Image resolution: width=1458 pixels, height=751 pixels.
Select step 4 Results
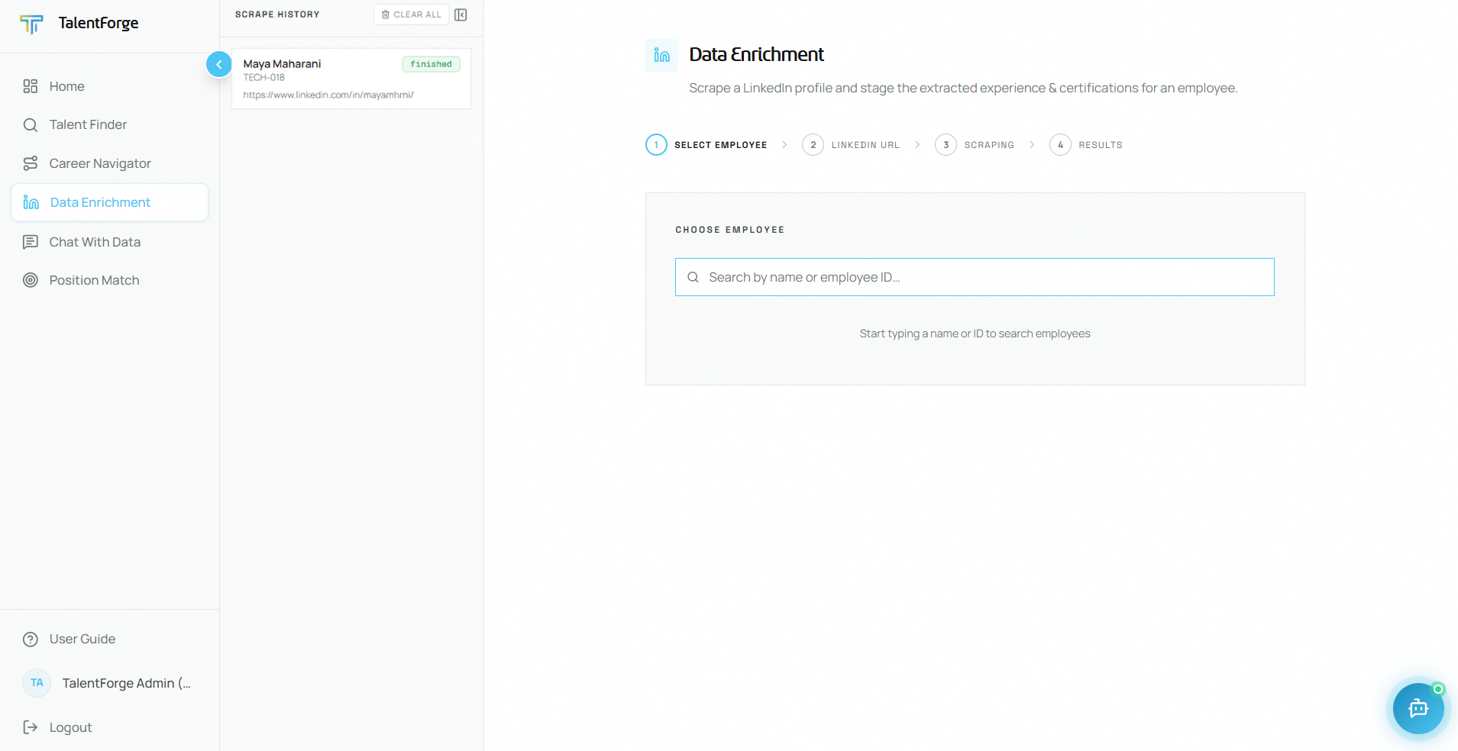(1086, 145)
